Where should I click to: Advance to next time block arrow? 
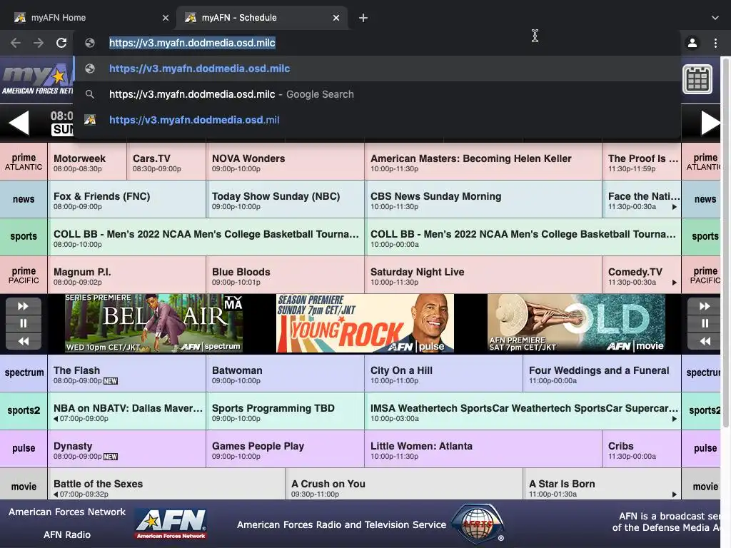click(710, 123)
